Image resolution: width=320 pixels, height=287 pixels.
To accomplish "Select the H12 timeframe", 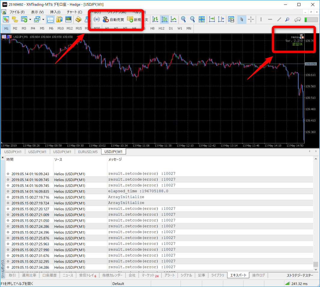I will 161,28.
